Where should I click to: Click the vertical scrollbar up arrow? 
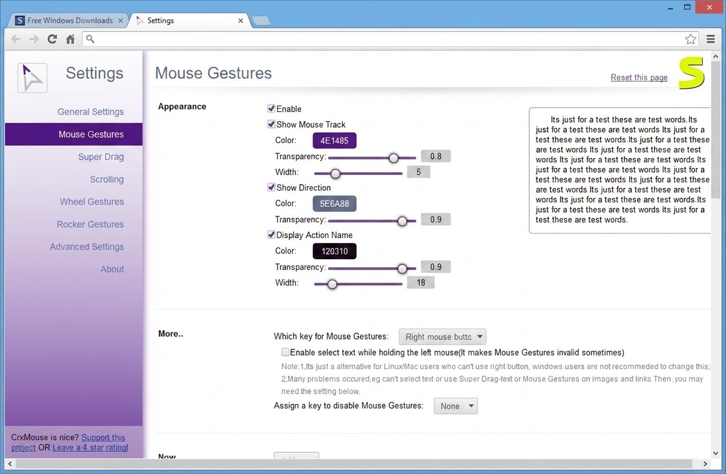716,56
